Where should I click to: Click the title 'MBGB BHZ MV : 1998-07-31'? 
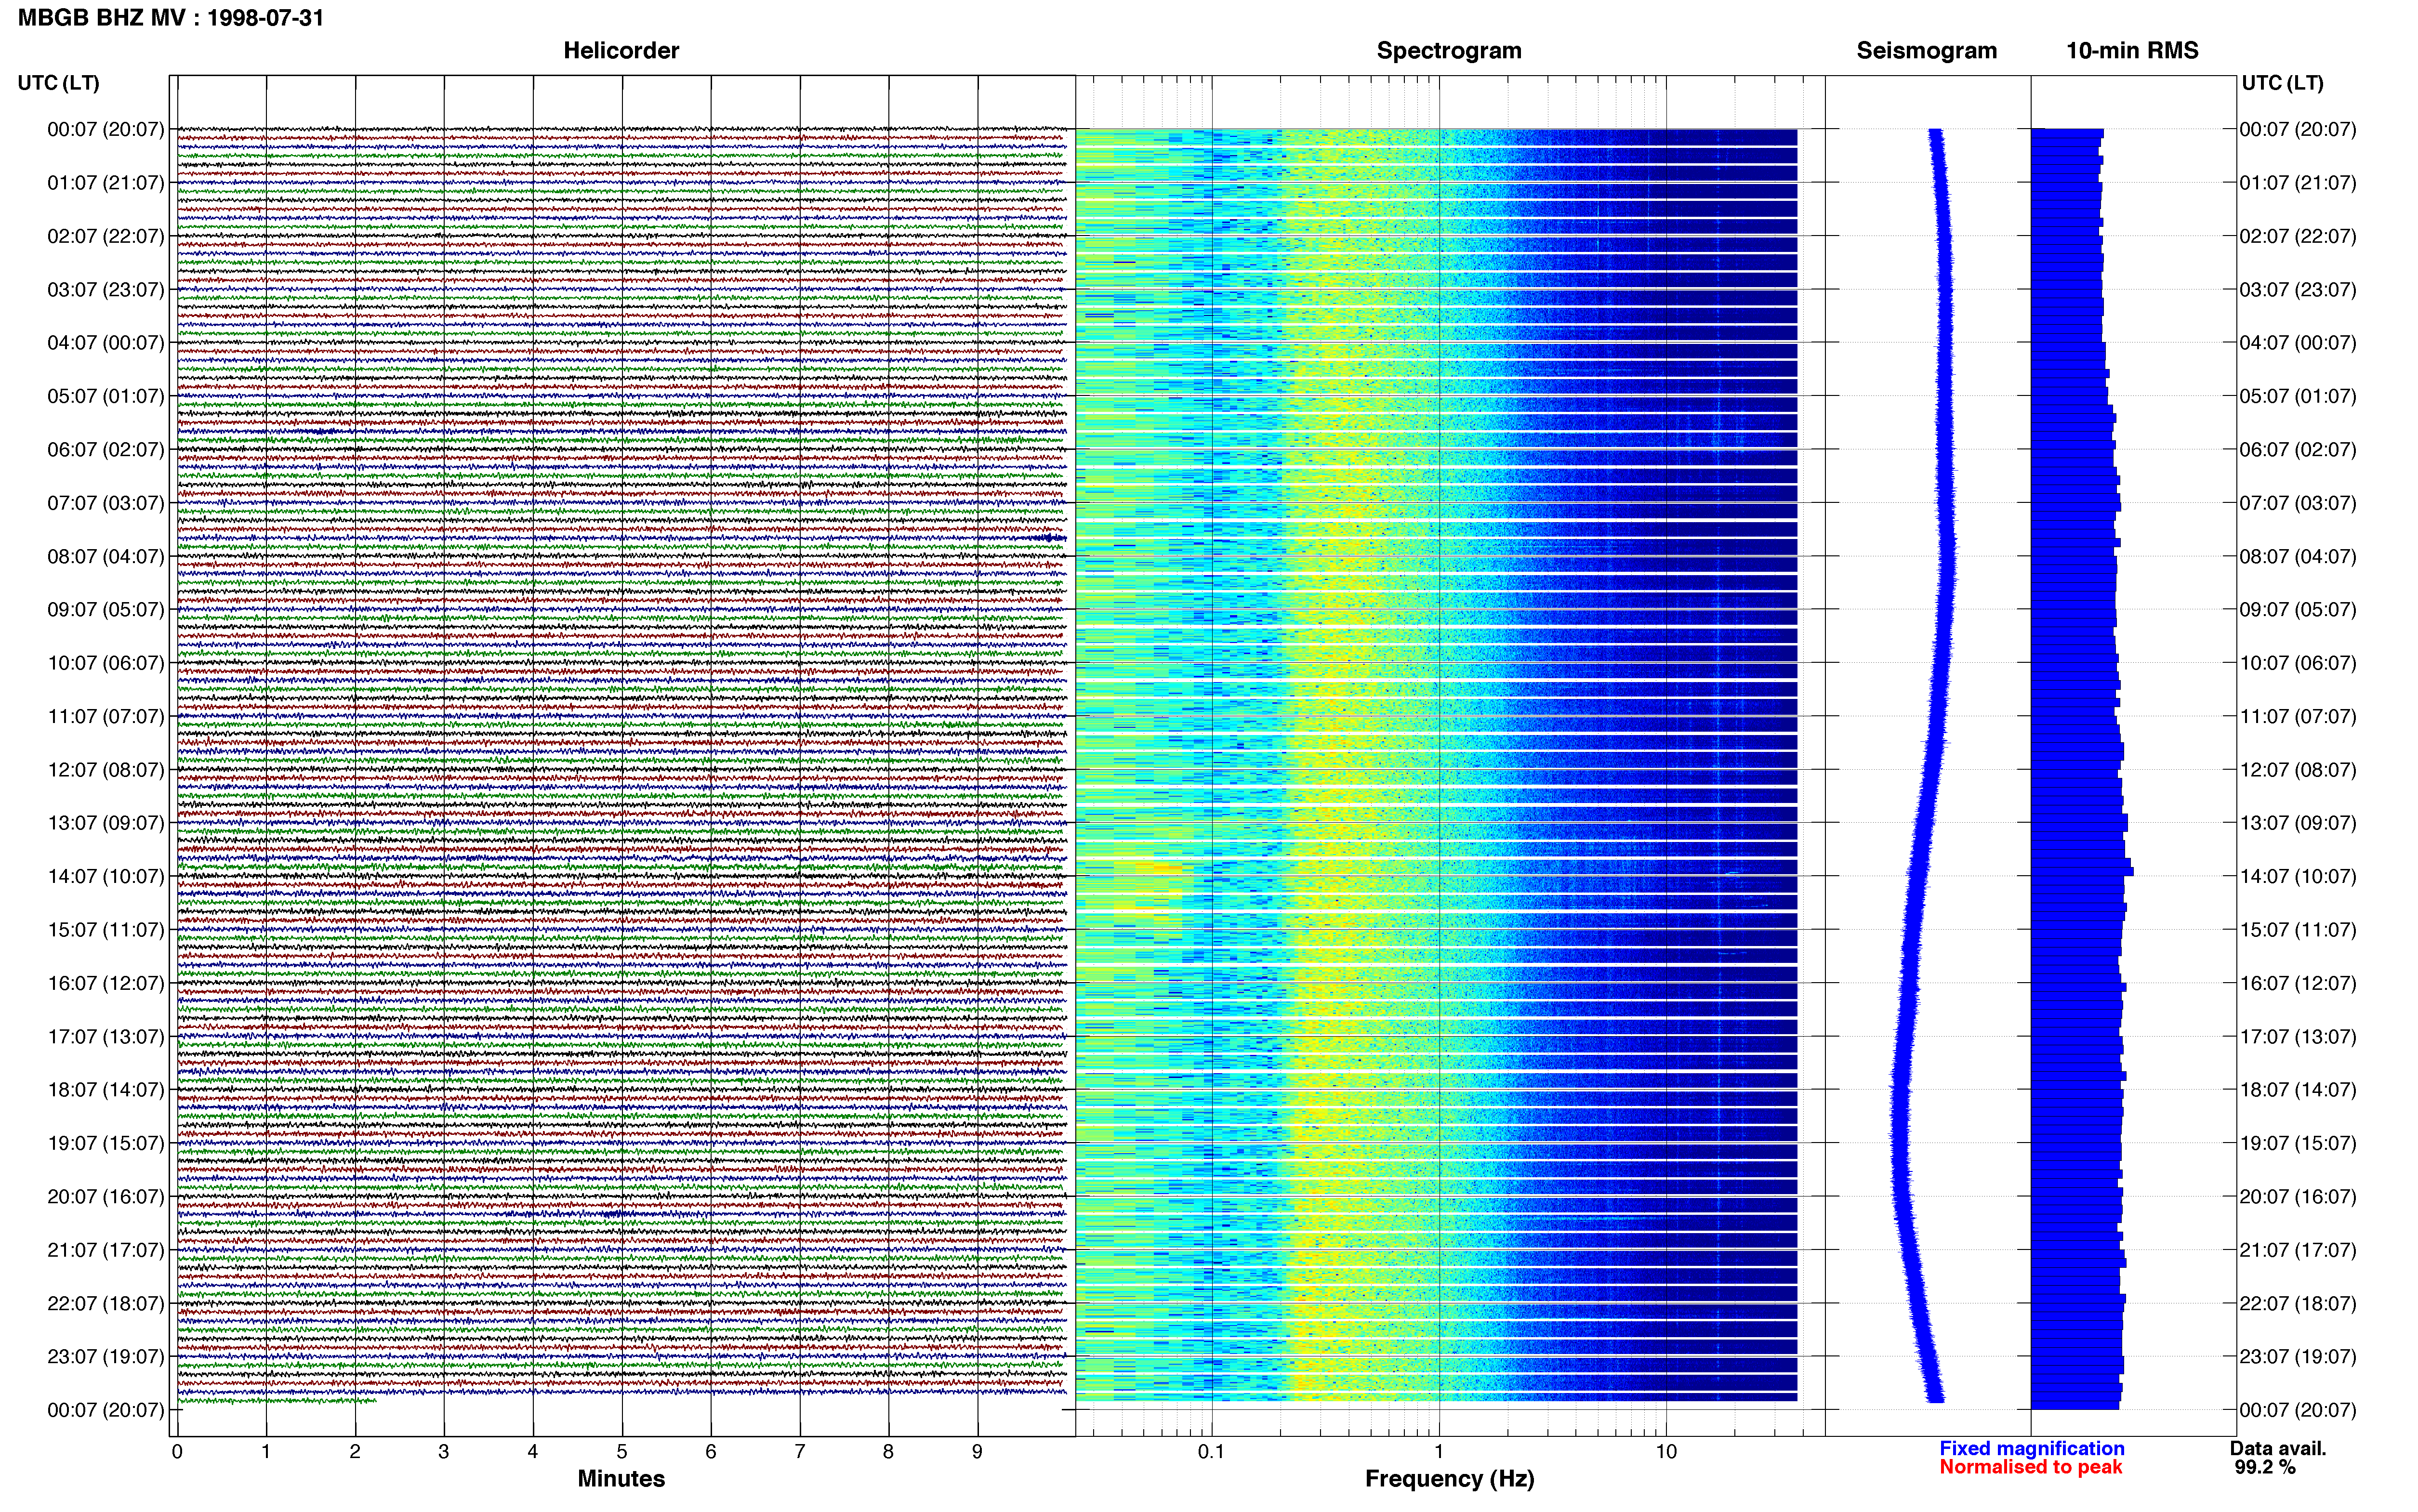pyautogui.click(x=171, y=17)
